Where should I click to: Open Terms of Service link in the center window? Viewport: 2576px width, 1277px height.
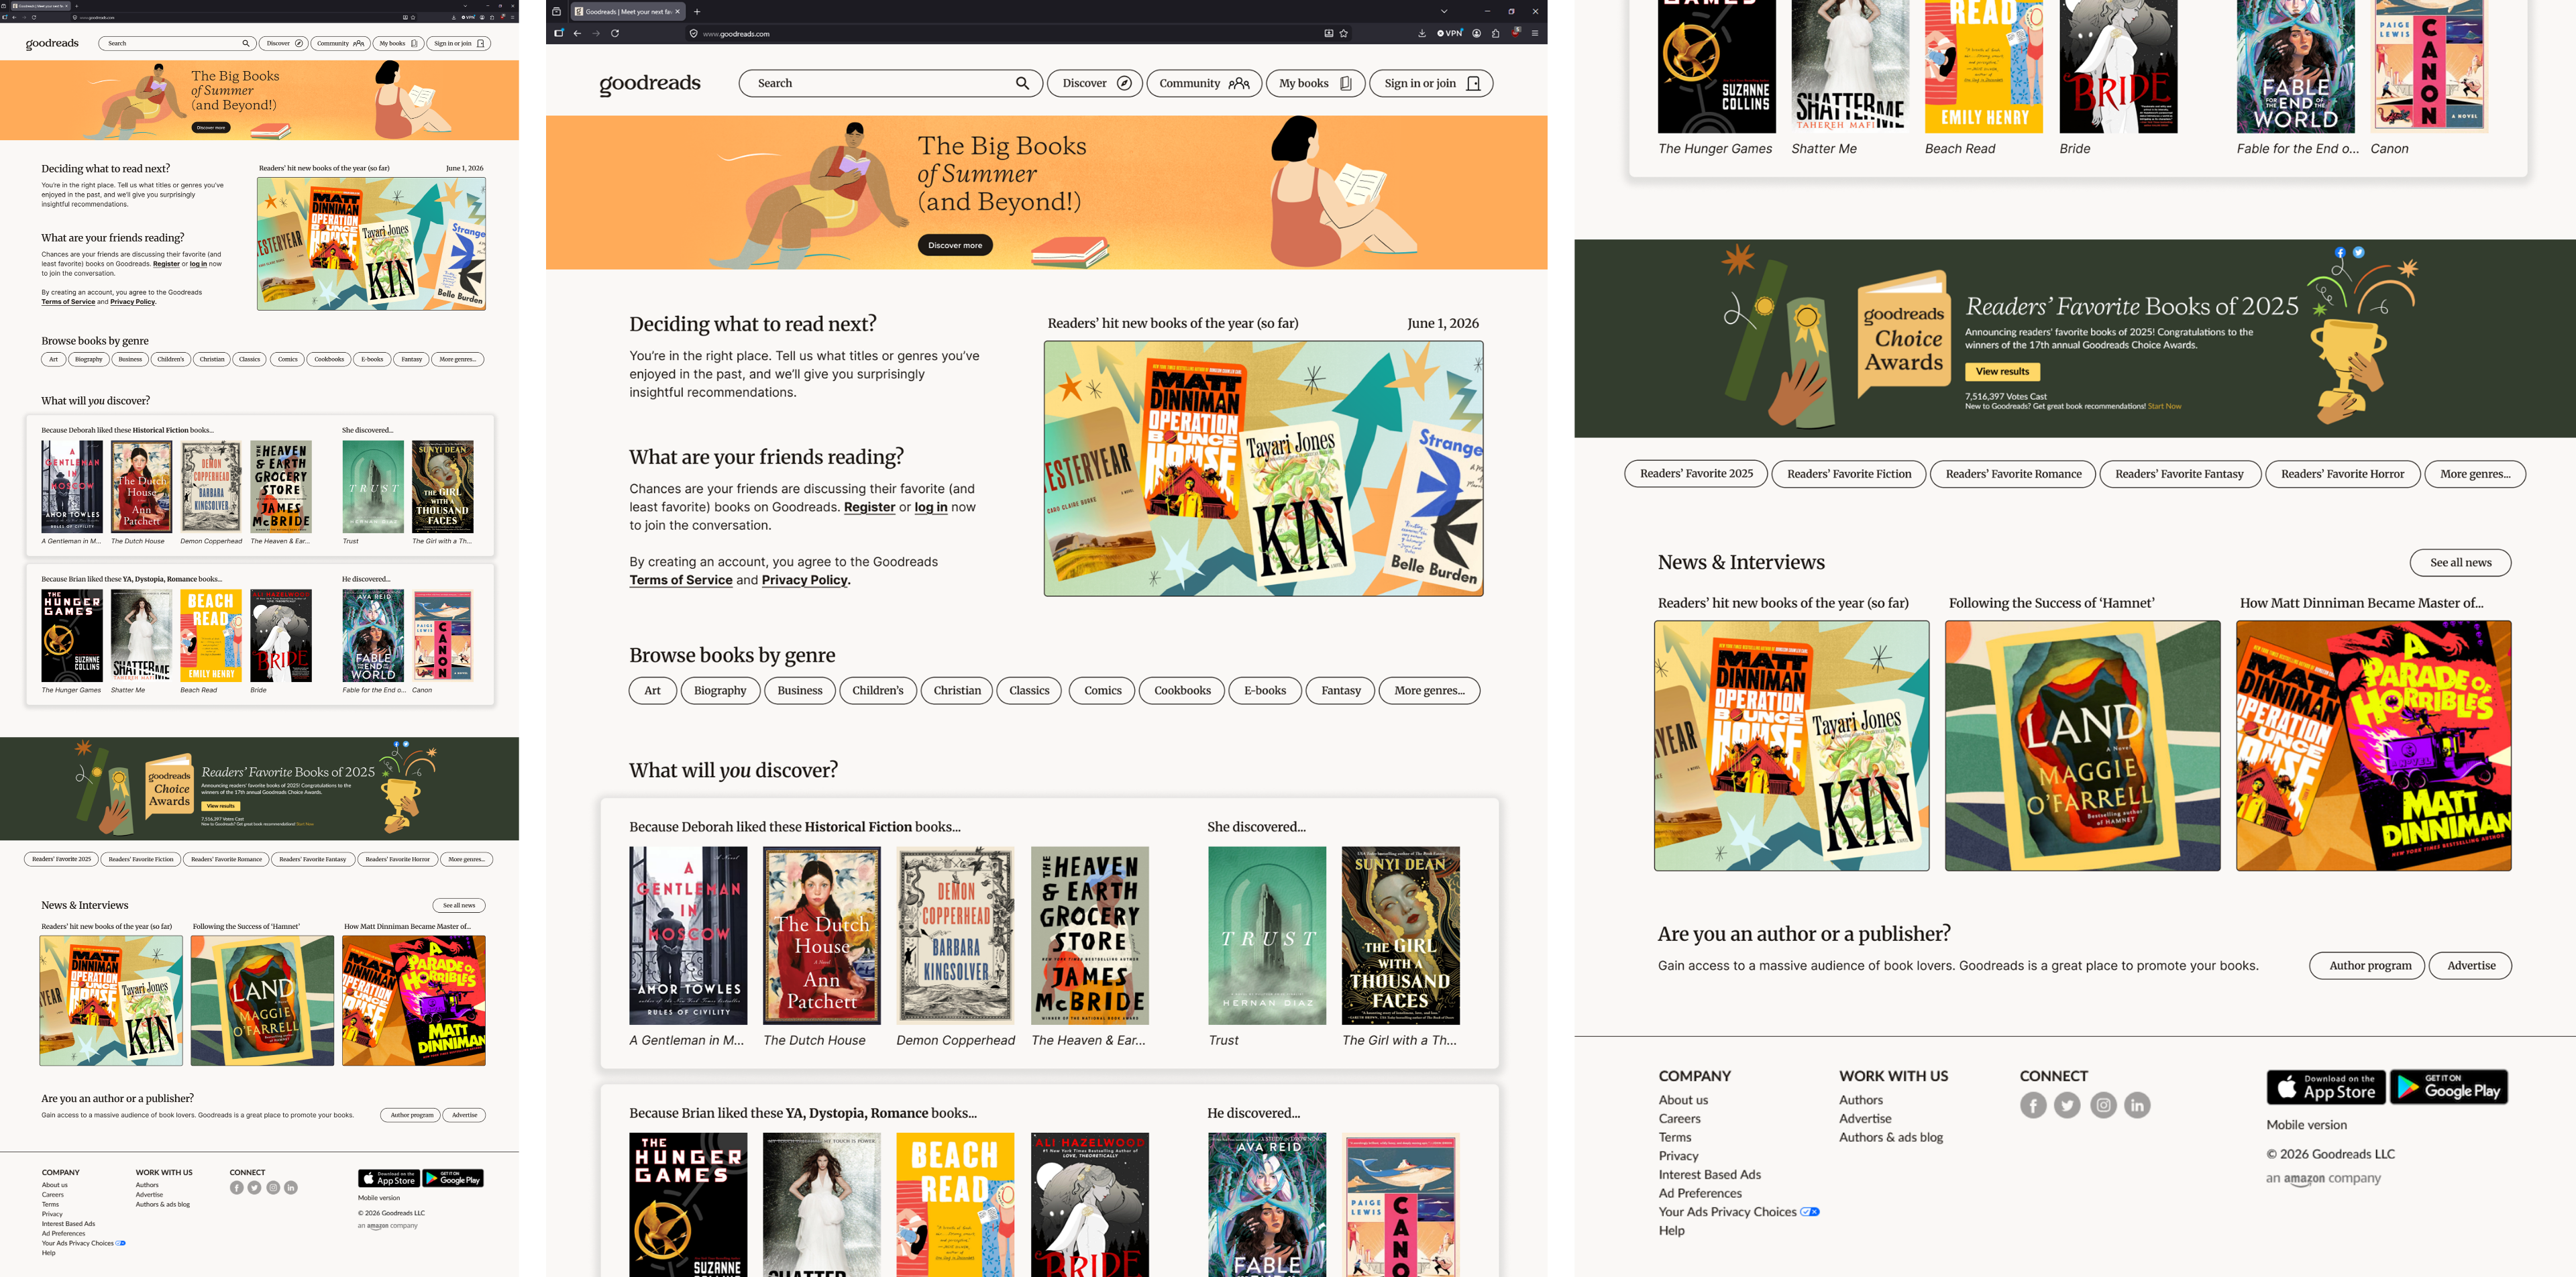click(x=681, y=580)
